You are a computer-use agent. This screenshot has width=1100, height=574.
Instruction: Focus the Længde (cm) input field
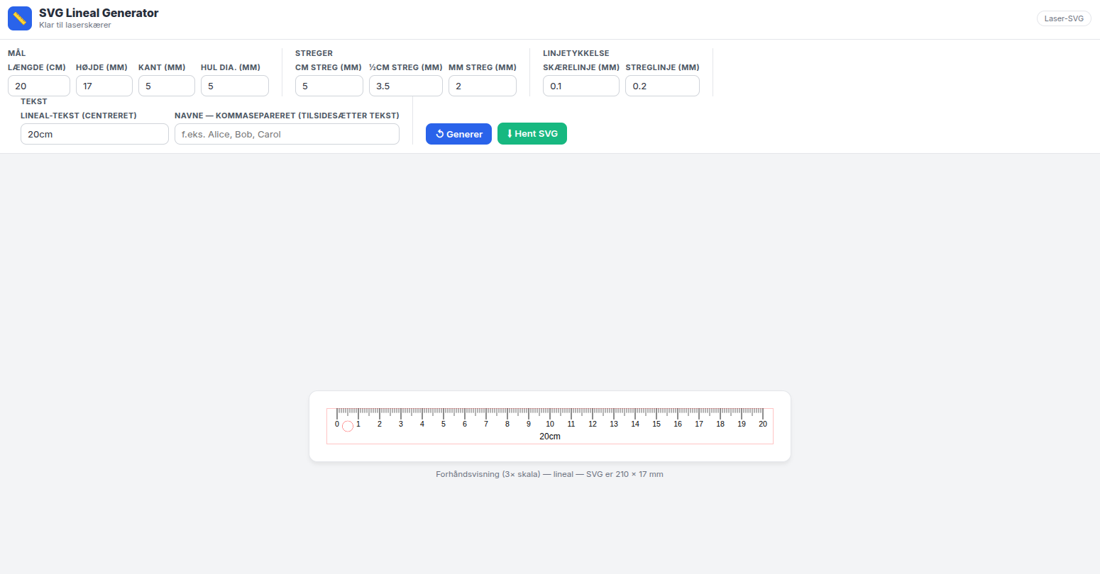coord(39,86)
